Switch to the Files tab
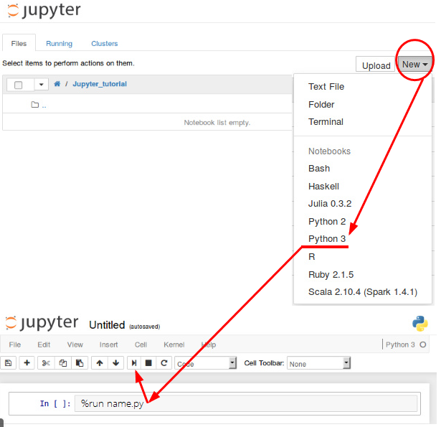 (19, 44)
